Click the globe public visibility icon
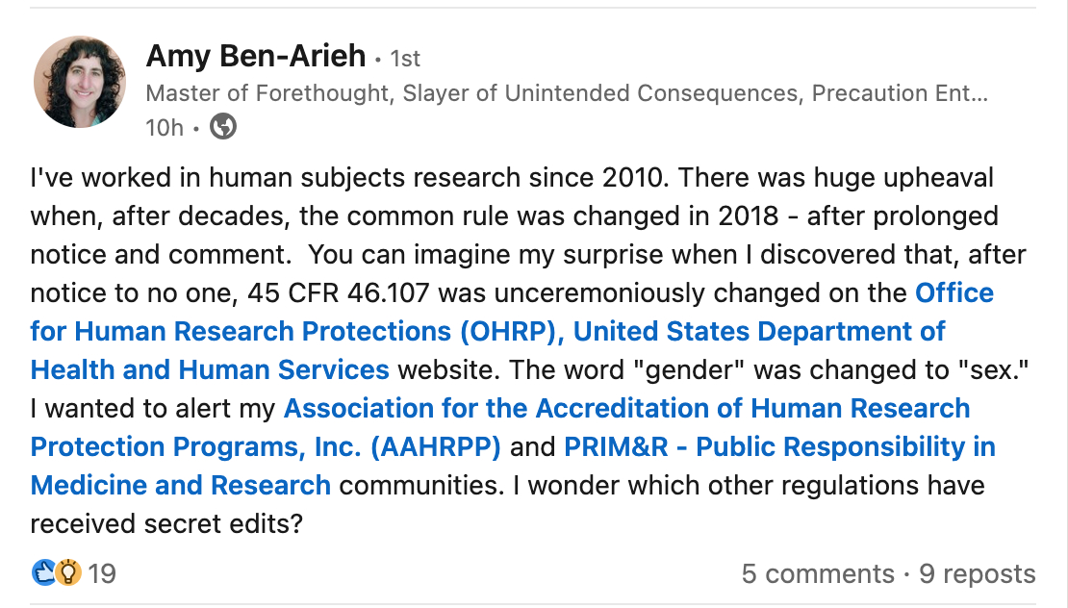 (x=223, y=127)
